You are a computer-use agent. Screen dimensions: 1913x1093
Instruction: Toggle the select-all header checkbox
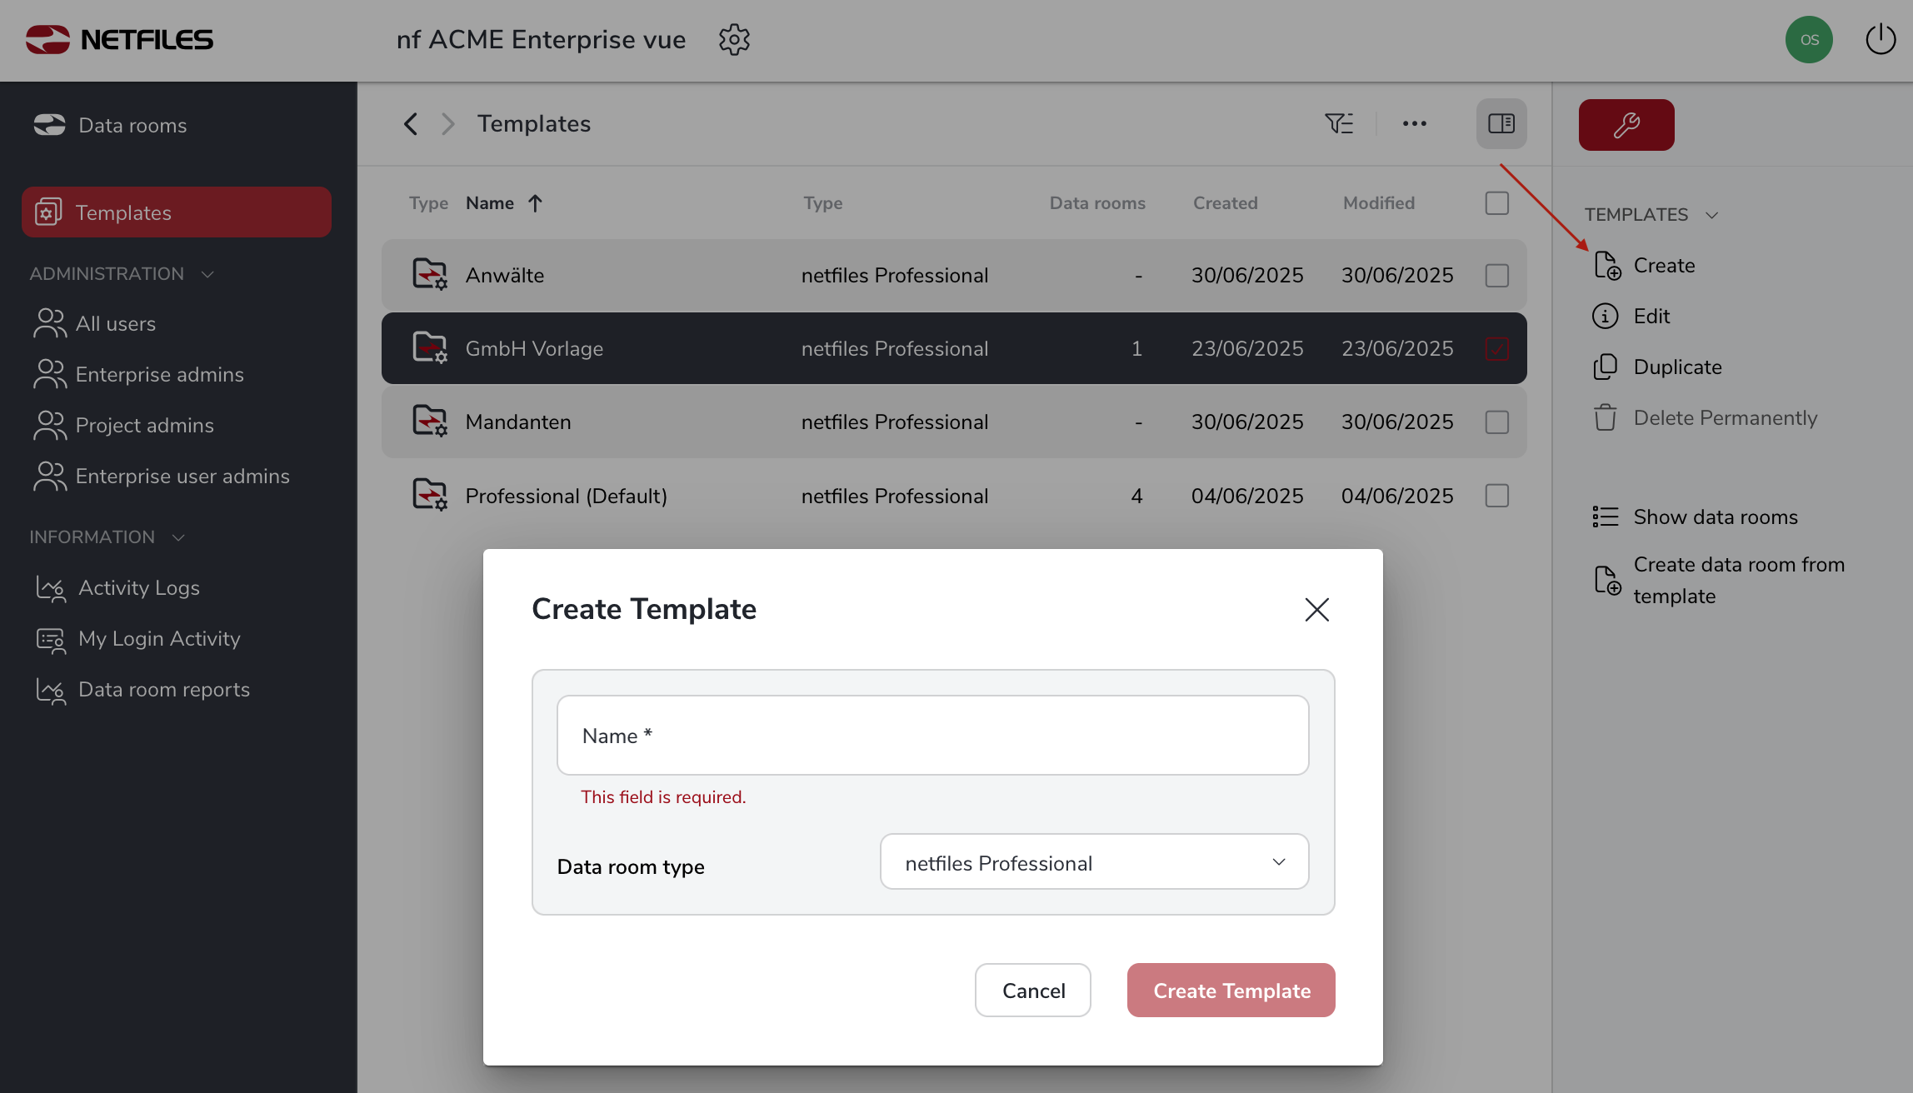click(x=1496, y=202)
